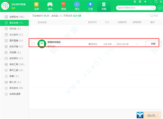
Task: Select 聊天工具 (2) category
Action: click(14, 70)
